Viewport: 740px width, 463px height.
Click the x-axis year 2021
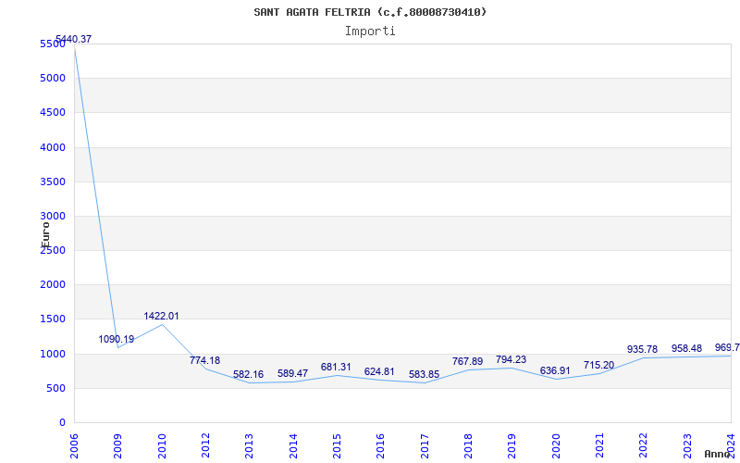click(599, 446)
